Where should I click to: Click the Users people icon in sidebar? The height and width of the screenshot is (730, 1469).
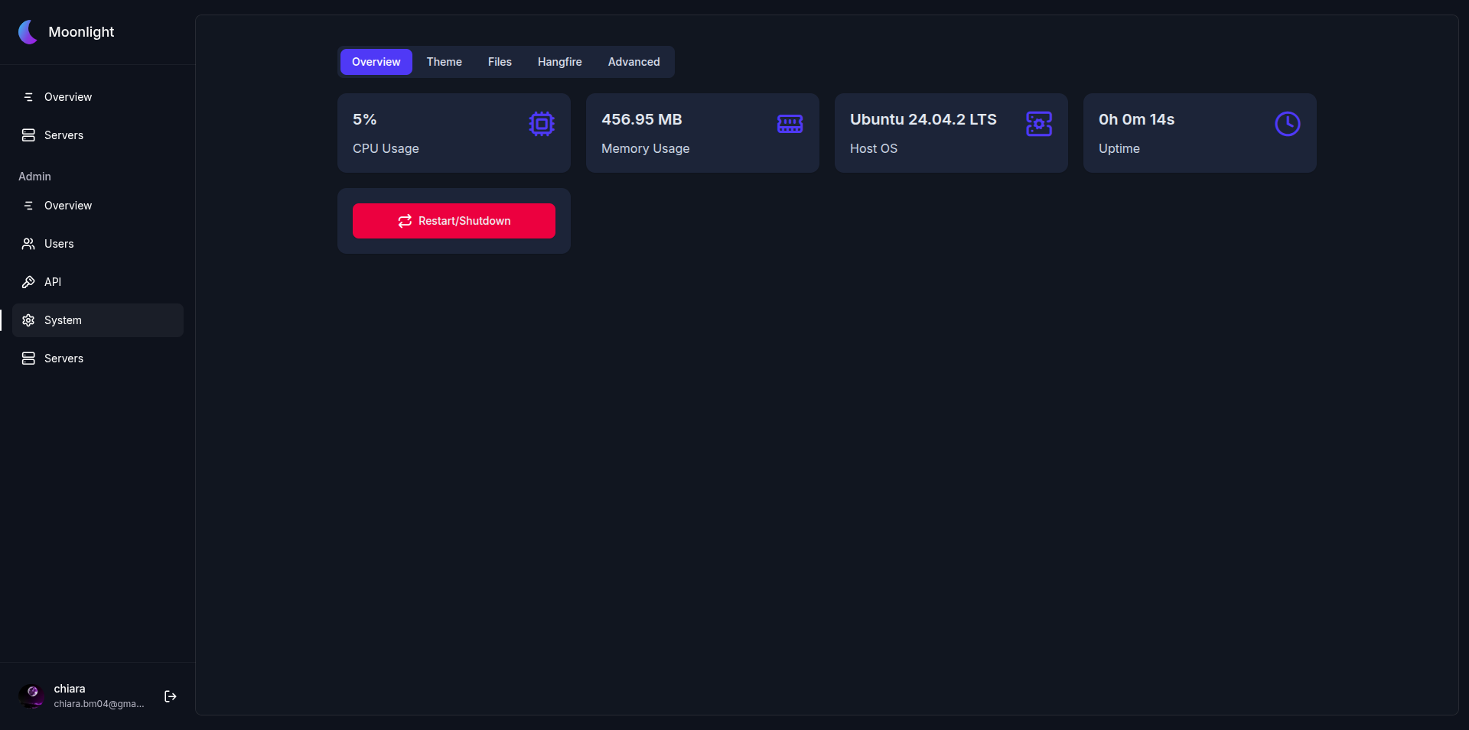(28, 244)
